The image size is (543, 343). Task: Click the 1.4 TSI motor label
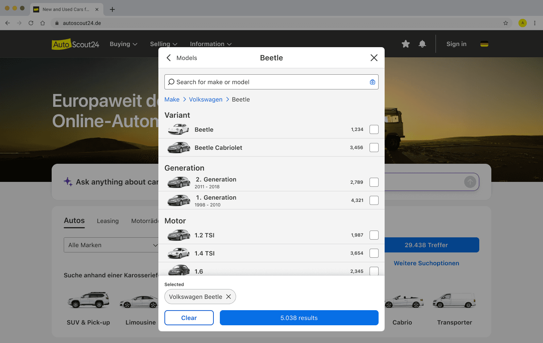(x=204, y=253)
